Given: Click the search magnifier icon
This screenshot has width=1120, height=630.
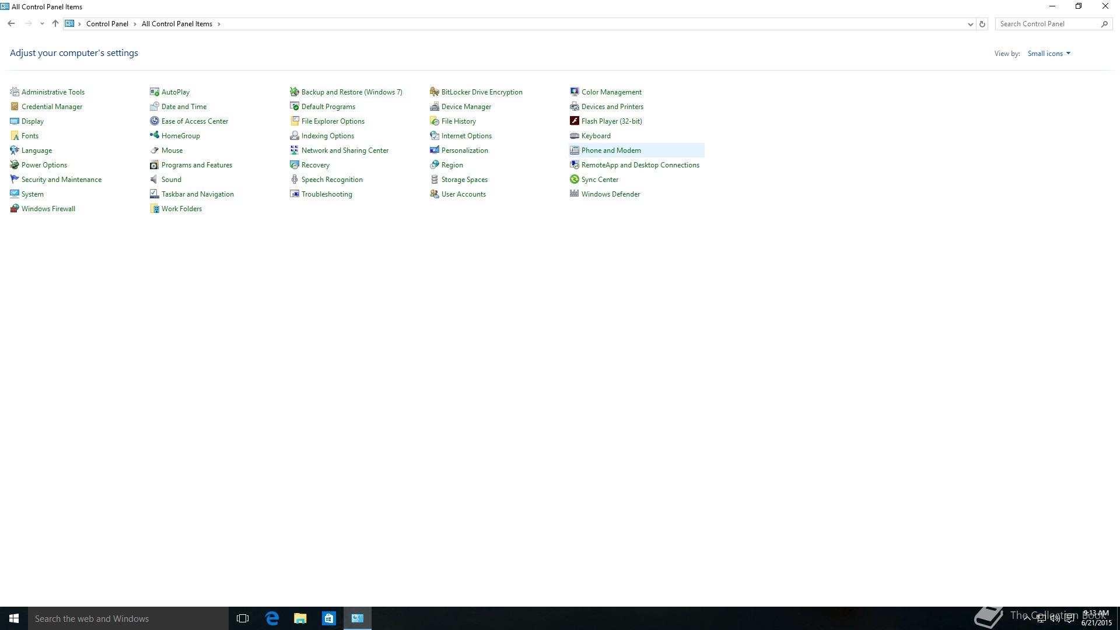Looking at the screenshot, I should pyautogui.click(x=1104, y=24).
